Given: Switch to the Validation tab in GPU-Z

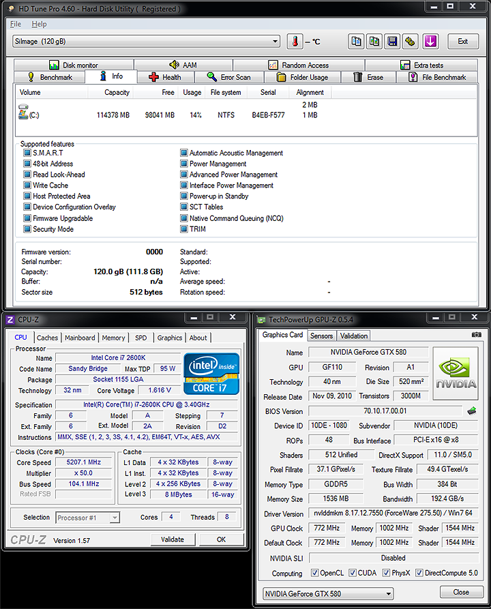Looking at the screenshot, I should pyautogui.click(x=353, y=336).
